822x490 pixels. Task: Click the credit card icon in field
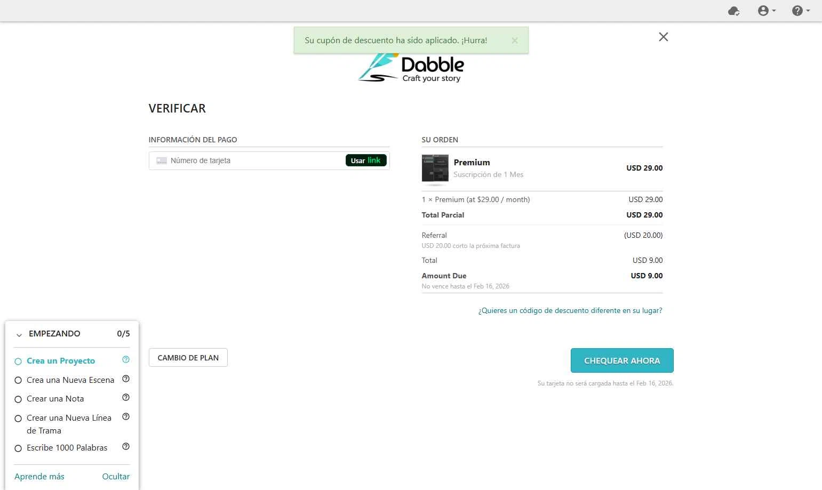(162, 160)
